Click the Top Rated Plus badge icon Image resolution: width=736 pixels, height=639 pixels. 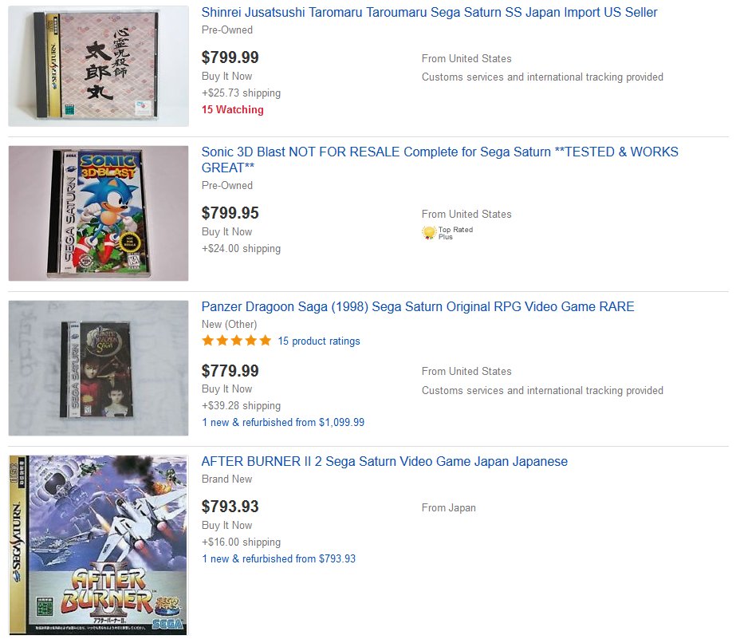[x=429, y=233]
